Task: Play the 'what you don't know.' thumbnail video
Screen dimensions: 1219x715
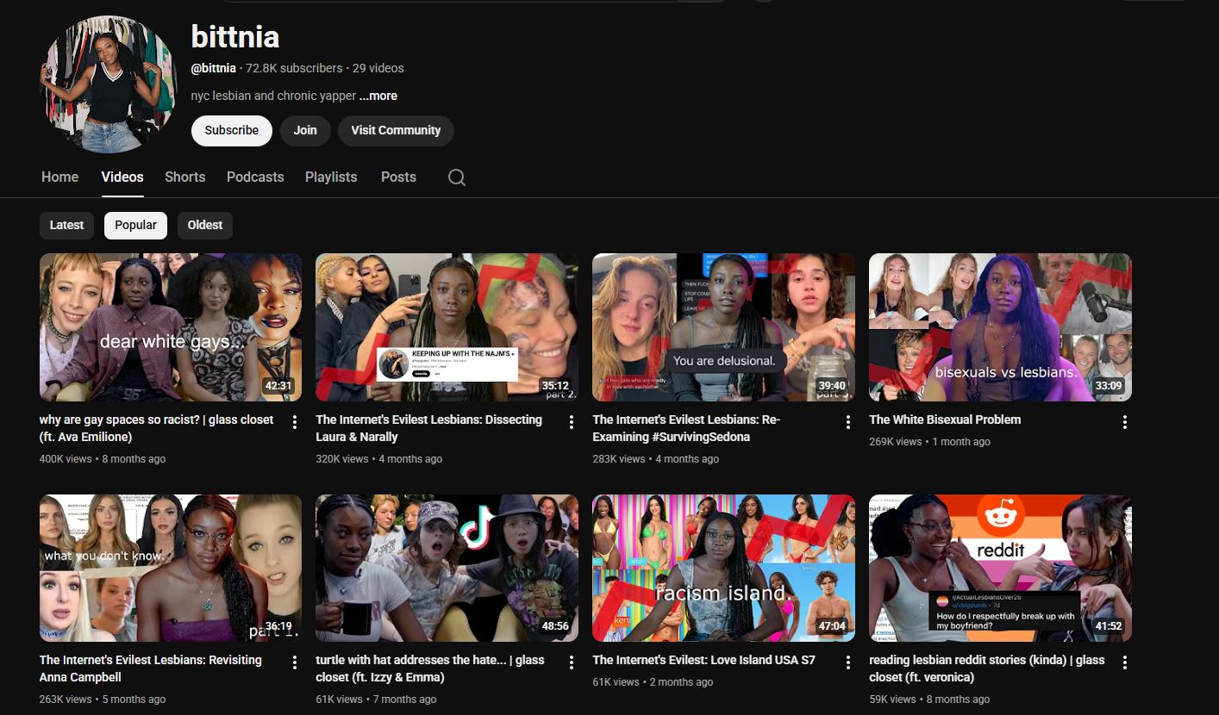Action: (x=171, y=568)
